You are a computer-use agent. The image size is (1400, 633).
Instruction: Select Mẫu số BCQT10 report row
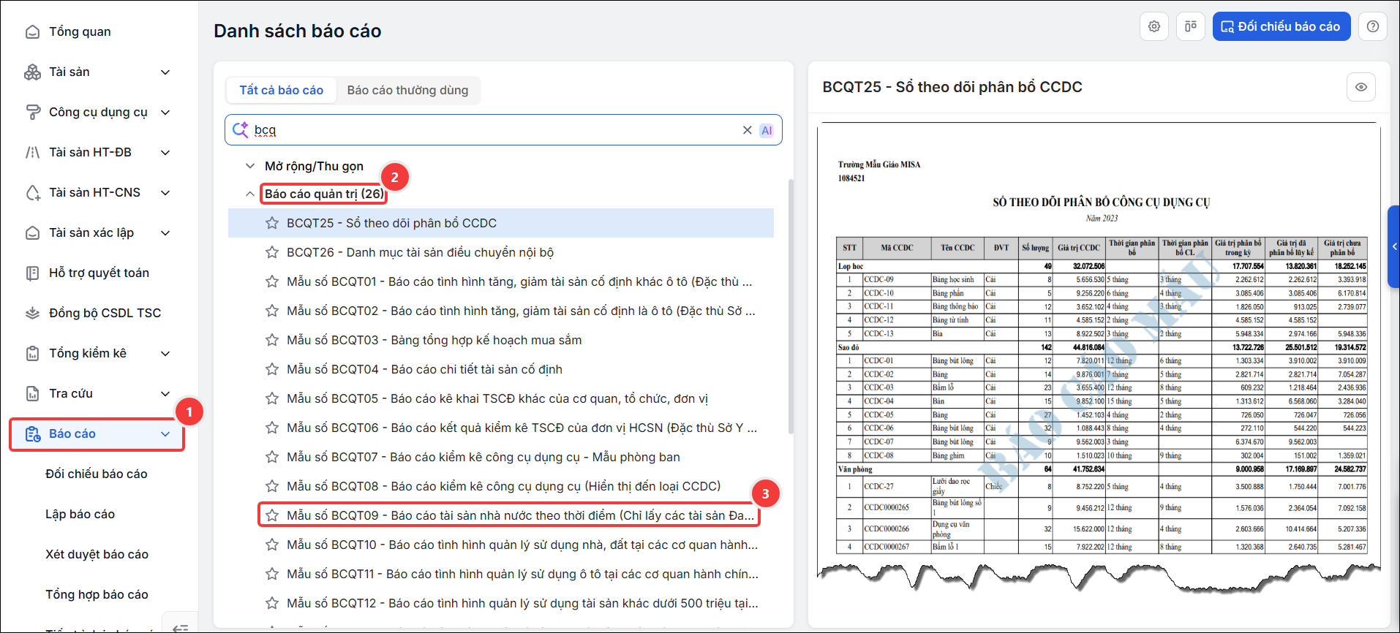501,545
